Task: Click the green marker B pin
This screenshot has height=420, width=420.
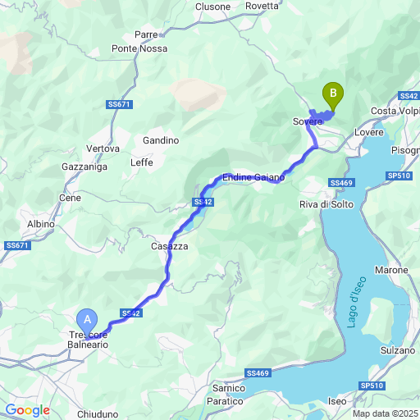Action: [x=333, y=96]
